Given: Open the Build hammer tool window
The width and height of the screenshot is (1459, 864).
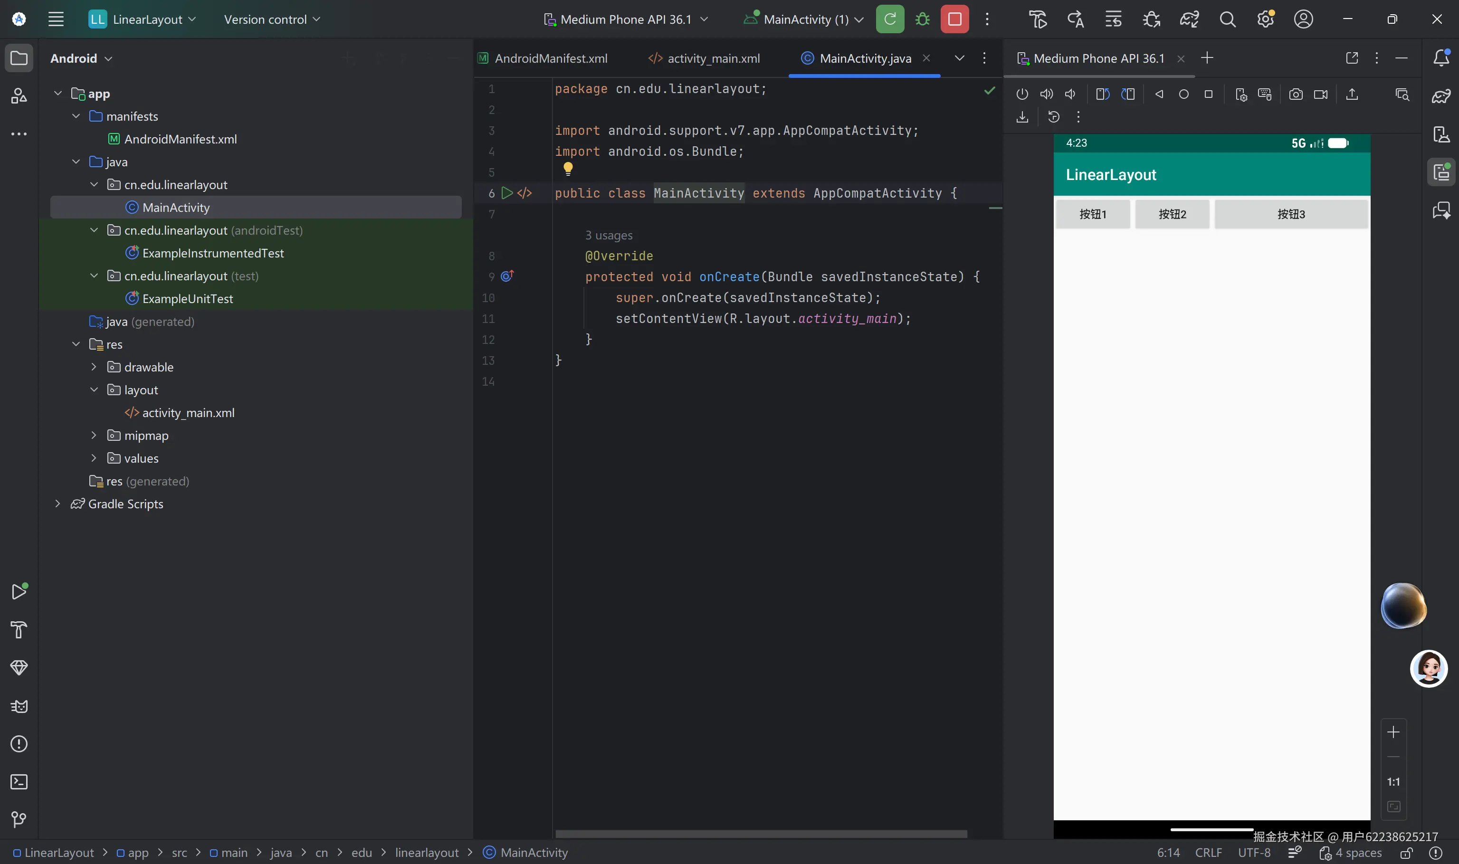Looking at the screenshot, I should 19,629.
